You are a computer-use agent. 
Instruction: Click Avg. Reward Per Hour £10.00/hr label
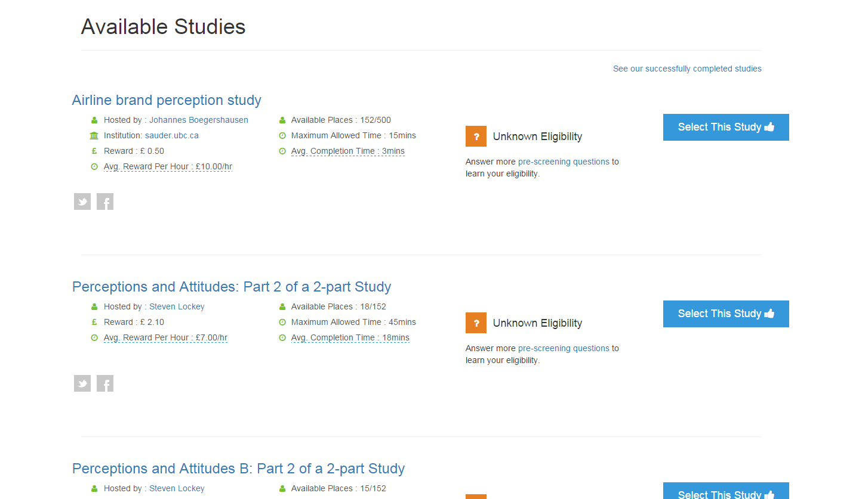point(167,166)
